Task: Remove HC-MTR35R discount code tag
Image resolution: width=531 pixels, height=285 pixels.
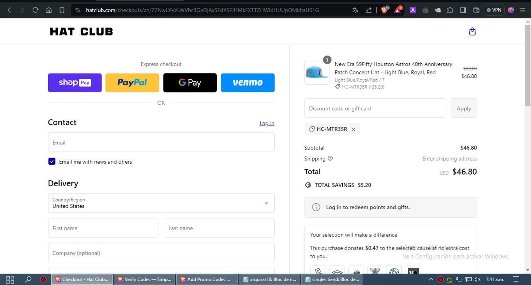Action: (353, 129)
